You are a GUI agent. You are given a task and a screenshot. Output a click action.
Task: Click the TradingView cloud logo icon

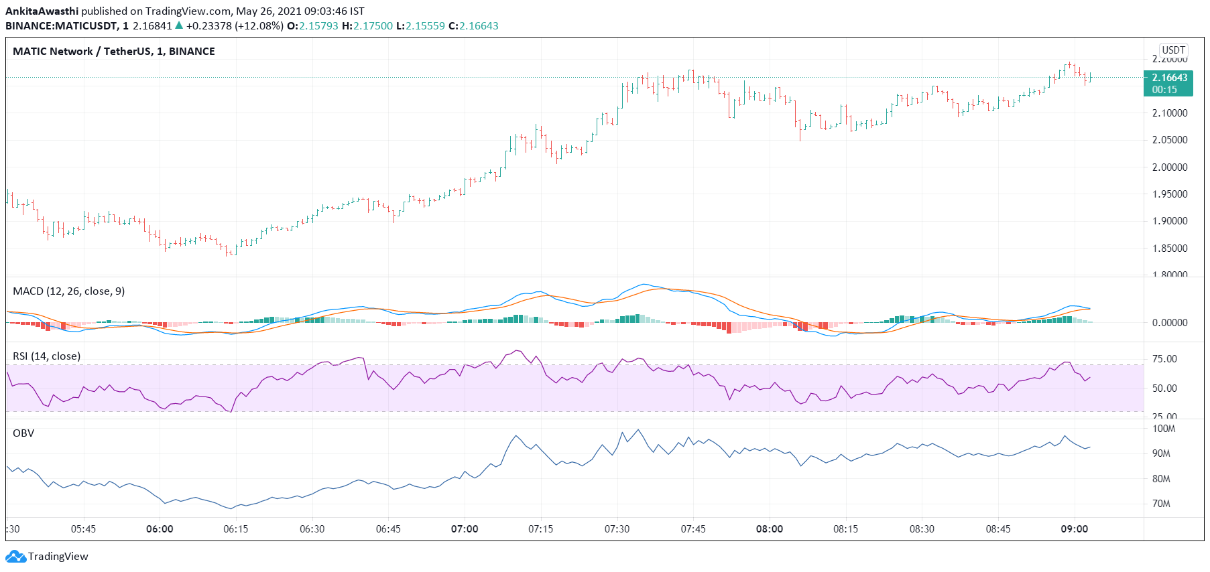(15, 556)
